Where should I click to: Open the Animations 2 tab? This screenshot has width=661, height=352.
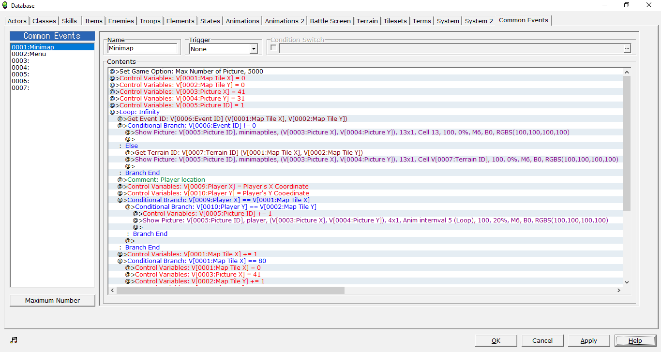tap(285, 21)
